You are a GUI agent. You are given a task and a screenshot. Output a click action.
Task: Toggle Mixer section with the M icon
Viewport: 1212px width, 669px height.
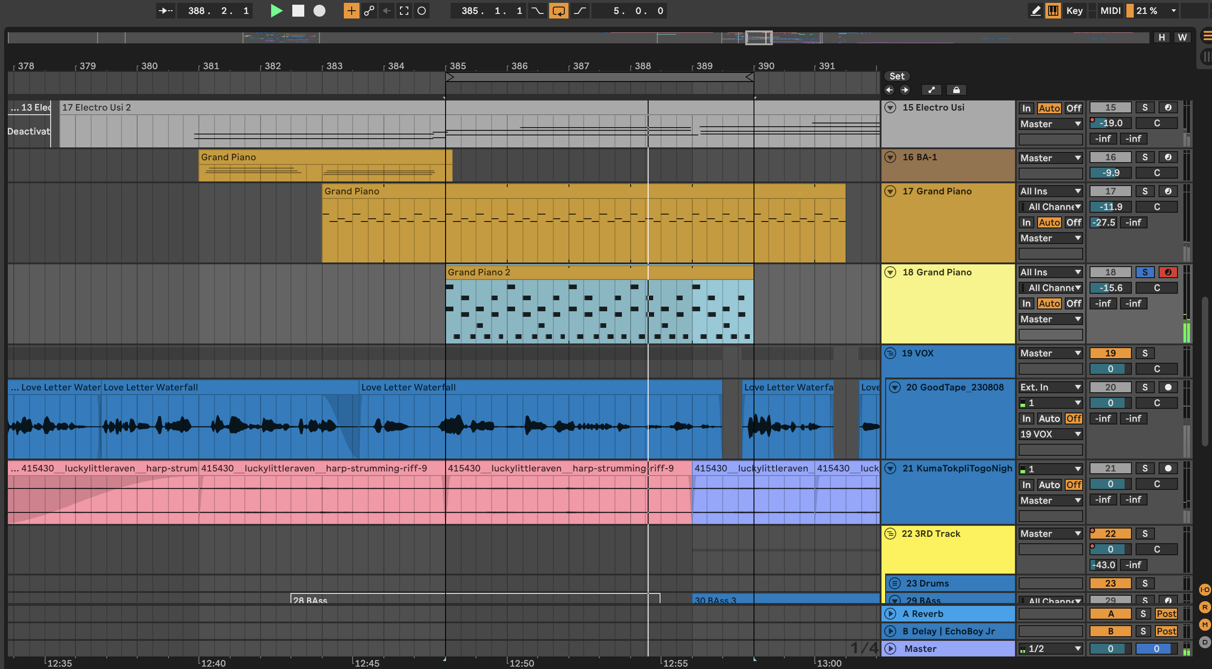1204,624
